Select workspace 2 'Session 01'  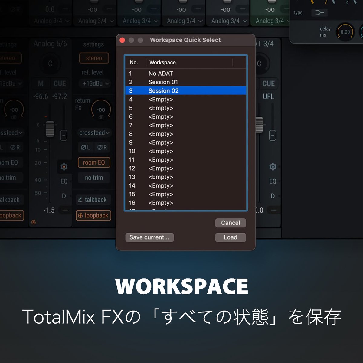click(186, 82)
